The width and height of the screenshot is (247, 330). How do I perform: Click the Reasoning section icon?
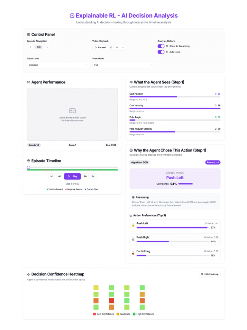click(133, 198)
